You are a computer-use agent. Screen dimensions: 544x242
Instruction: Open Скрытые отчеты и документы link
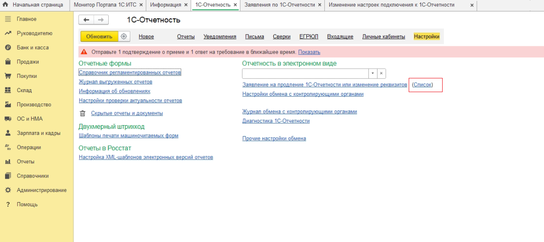[x=127, y=113]
